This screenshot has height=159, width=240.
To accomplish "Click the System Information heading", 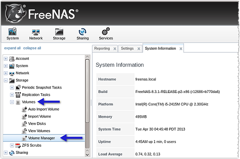I will pyautogui.click(x=120, y=65).
